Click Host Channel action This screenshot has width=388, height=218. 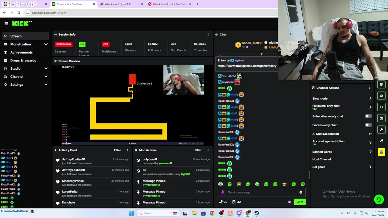click(x=322, y=159)
